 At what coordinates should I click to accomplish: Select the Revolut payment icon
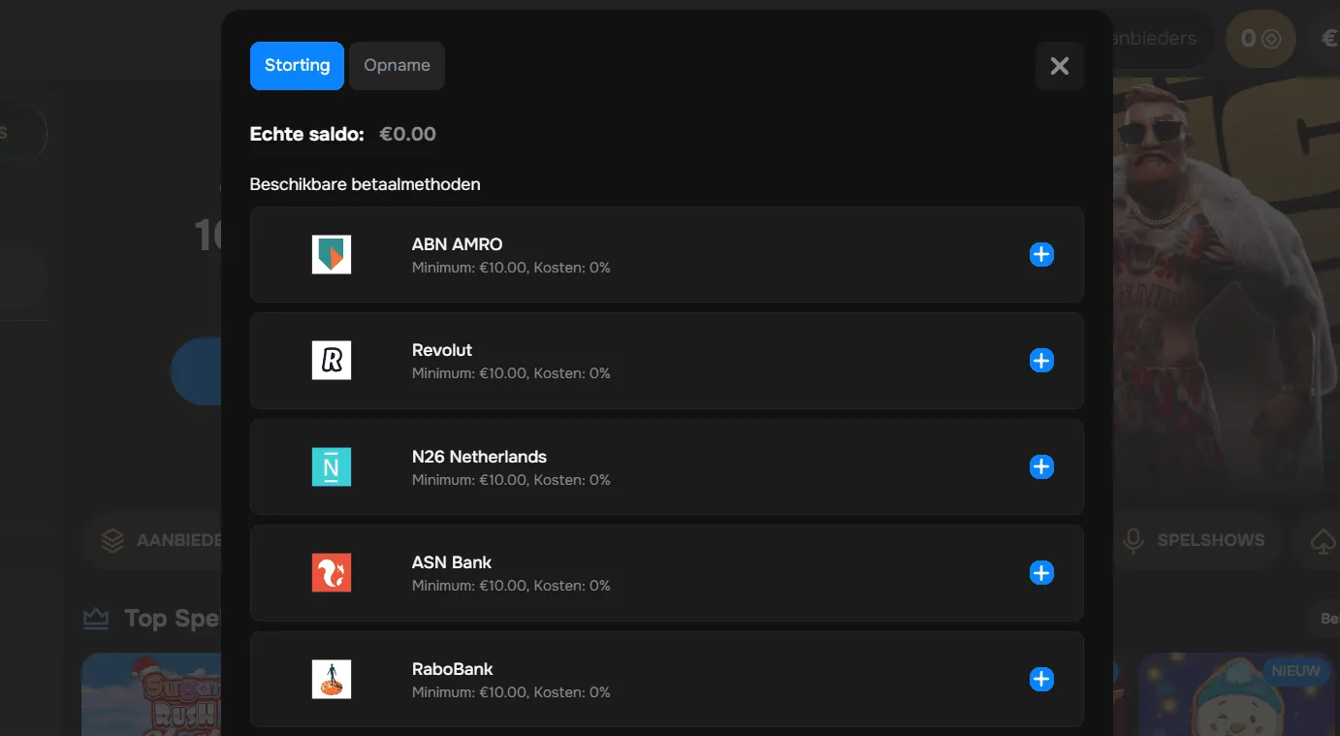331,360
